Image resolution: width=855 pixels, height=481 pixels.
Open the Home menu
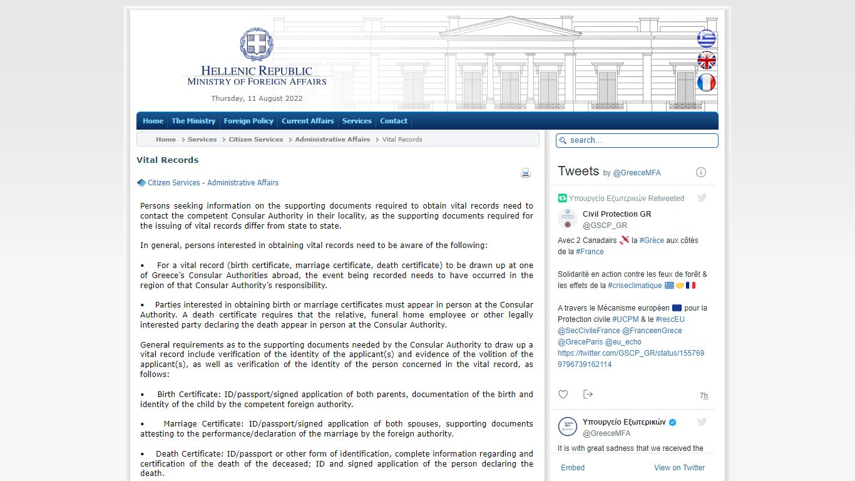coord(153,121)
